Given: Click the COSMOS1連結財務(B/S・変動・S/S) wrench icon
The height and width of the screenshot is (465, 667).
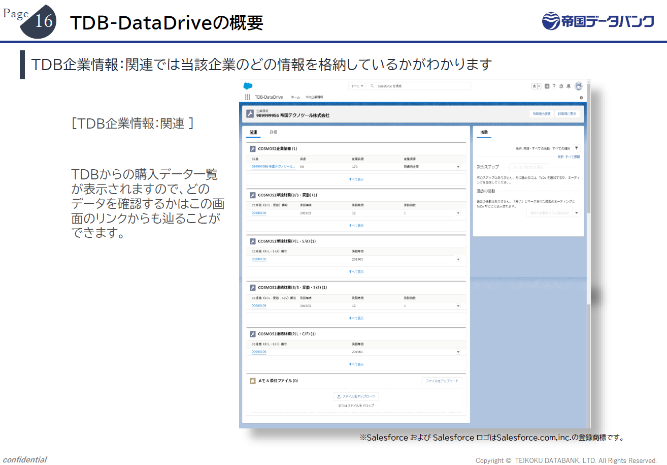Looking at the screenshot, I should point(252,288).
